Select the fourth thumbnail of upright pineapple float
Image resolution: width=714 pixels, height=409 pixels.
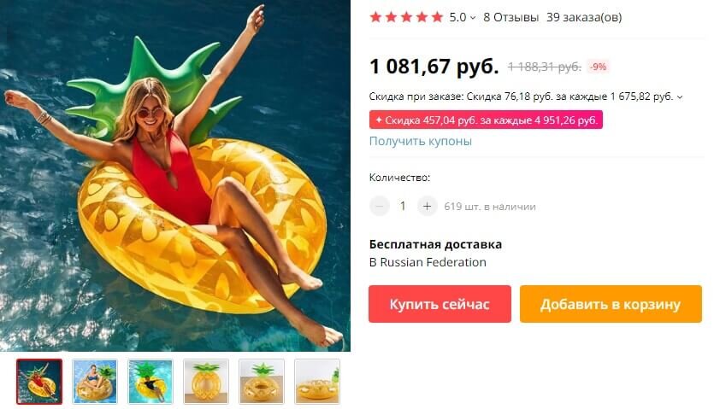coord(206,381)
